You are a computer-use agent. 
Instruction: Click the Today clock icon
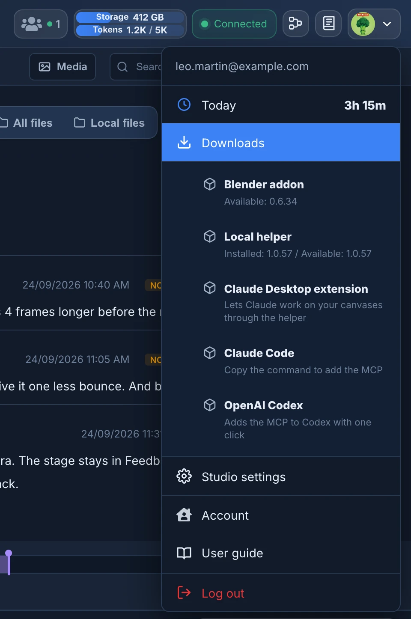pyautogui.click(x=184, y=104)
